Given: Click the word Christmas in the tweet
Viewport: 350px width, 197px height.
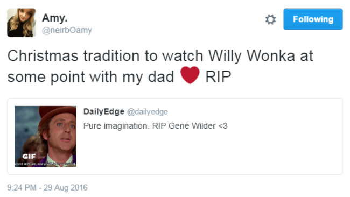Looking at the screenshot, I should pyautogui.click(x=43, y=55).
